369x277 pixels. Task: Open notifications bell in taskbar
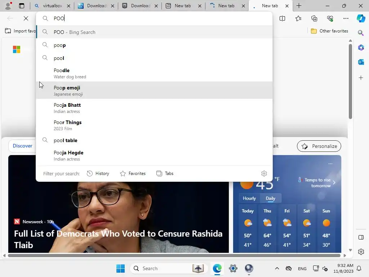359,268
